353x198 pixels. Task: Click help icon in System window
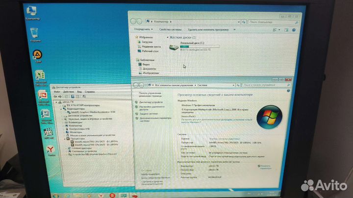pos(288,91)
